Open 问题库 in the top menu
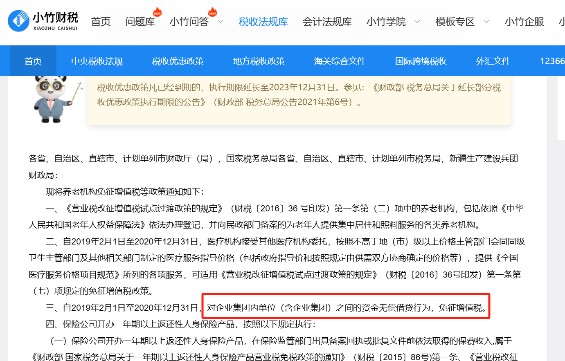Viewport: 565px width, 361px height. coord(140,22)
